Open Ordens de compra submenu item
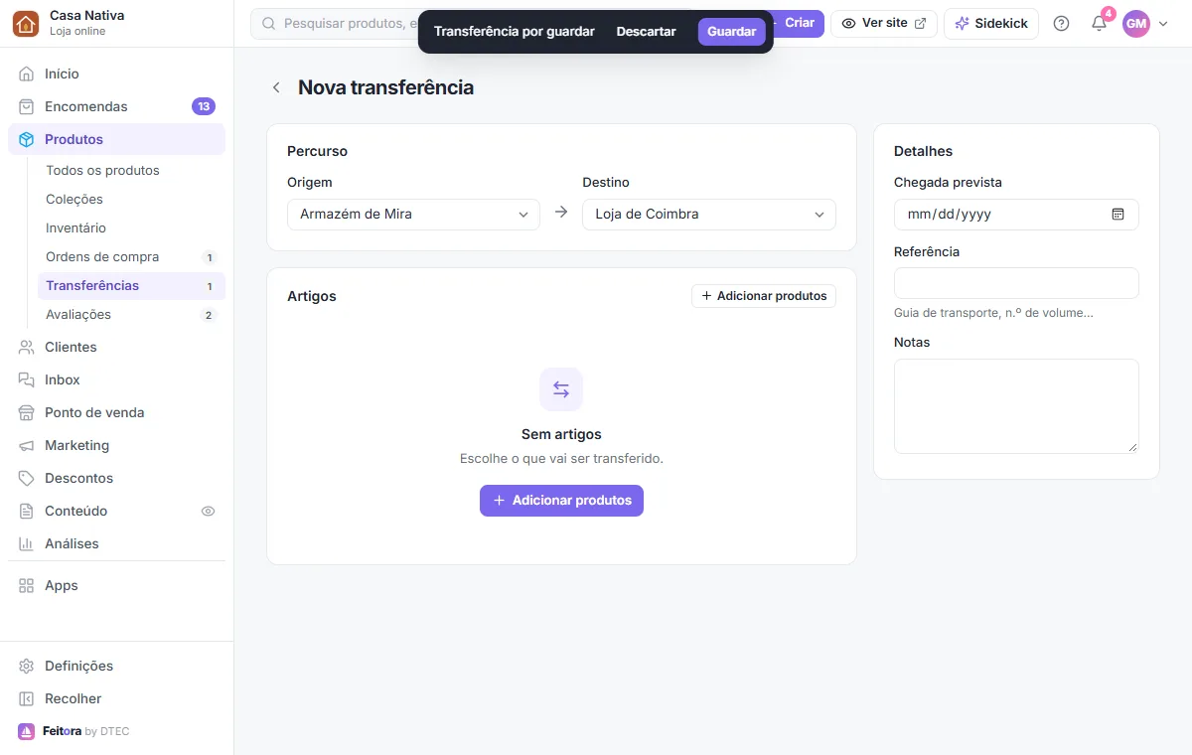The width and height of the screenshot is (1192, 755). coord(131,256)
